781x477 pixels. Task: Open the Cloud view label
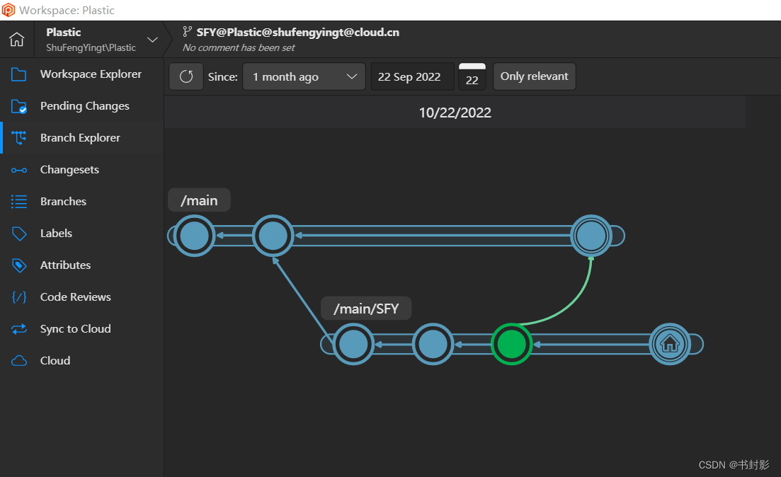coord(55,361)
